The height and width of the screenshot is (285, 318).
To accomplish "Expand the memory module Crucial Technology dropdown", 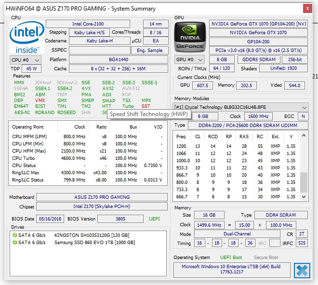I will point(240,107).
